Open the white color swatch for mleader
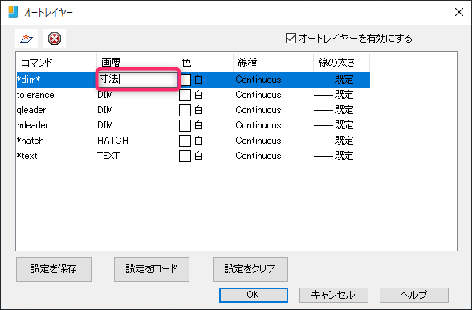 (x=185, y=125)
